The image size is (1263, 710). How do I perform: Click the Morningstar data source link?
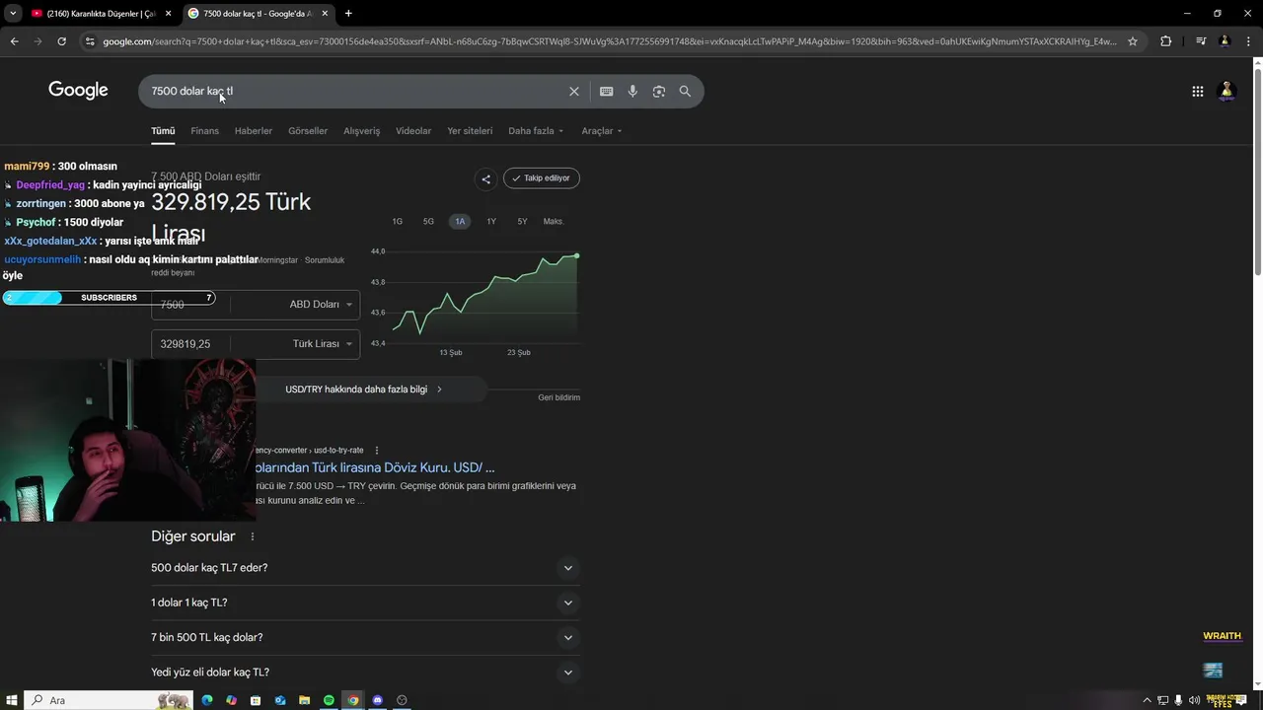point(277,260)
